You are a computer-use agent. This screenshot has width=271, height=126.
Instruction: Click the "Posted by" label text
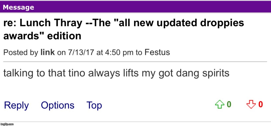[21, 52]
